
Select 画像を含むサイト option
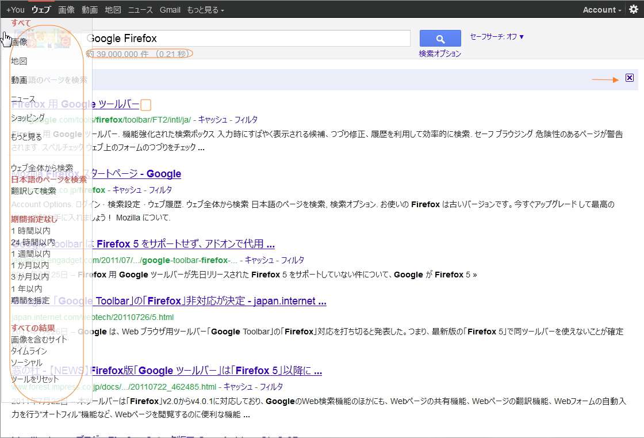[x=39, y=340]
